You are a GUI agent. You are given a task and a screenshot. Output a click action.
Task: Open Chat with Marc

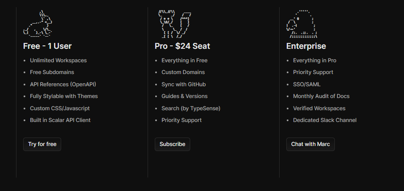[x=310, y=144]
